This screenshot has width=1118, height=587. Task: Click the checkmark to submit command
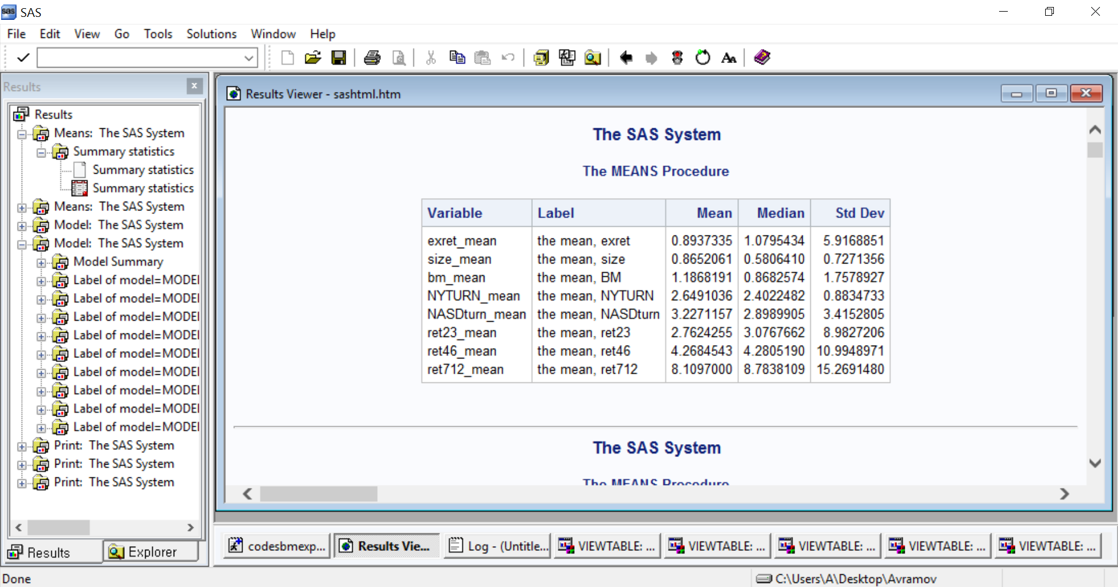(23, 58)
